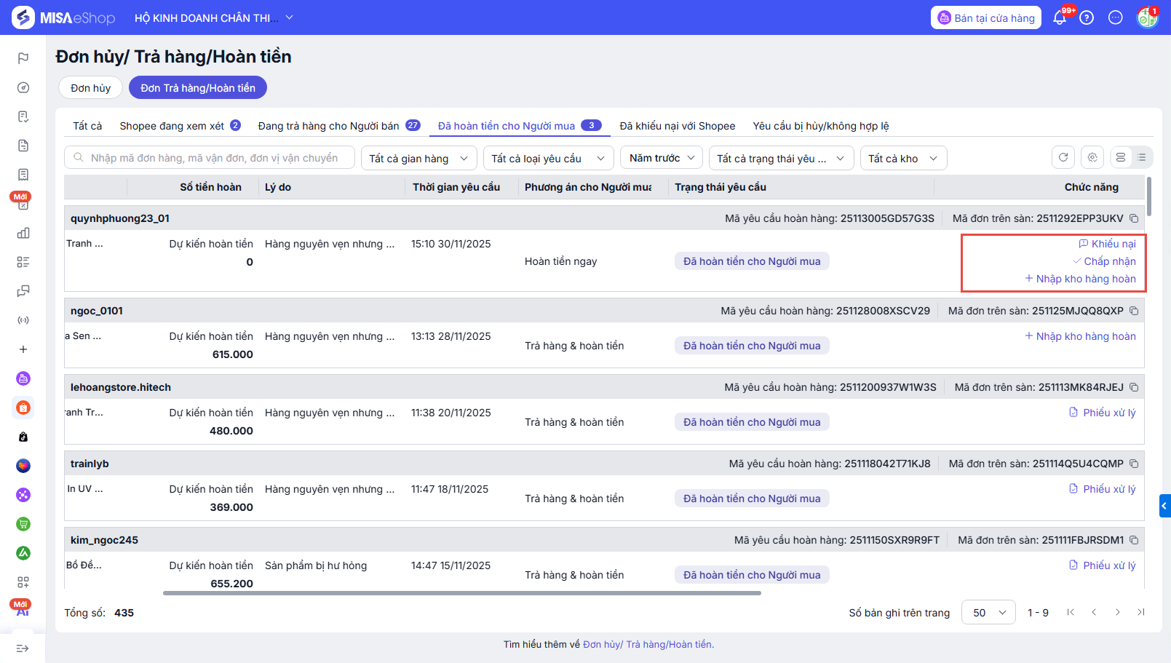Open the 'Tất cả trạng thái yêu...' dropdown
Screen dimensions: 1171x663
point(782,158)
